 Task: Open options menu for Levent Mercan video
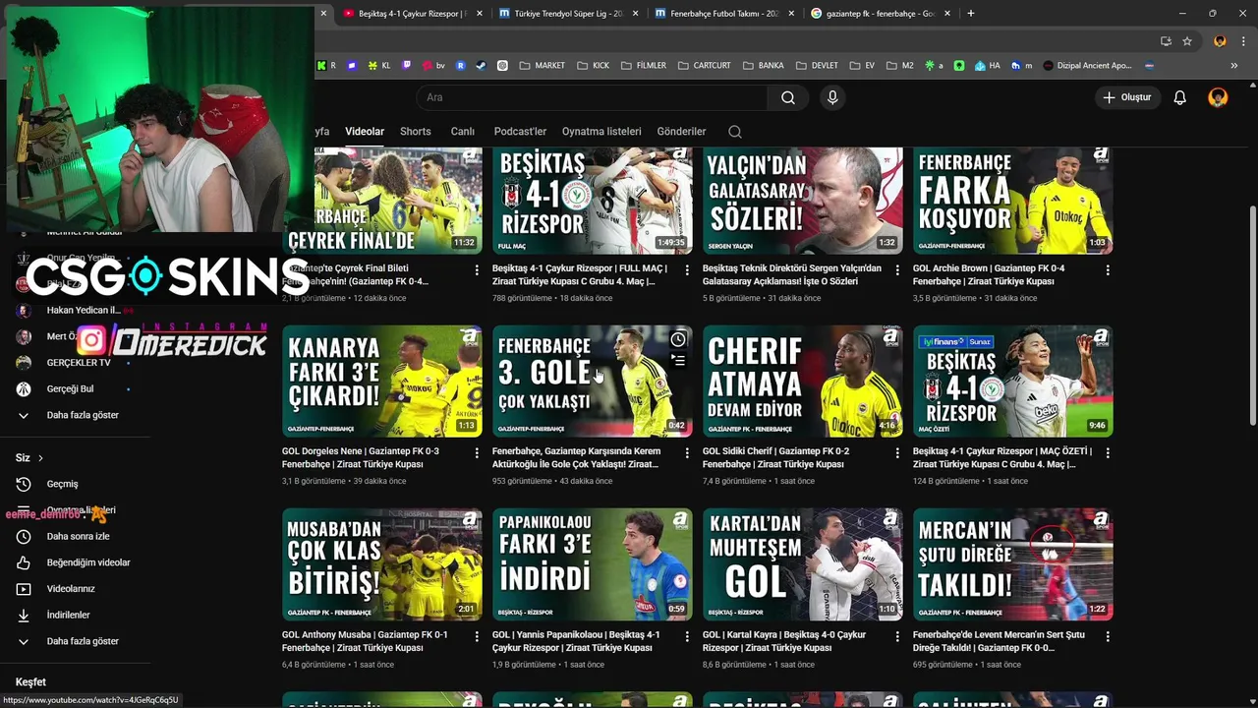click(1108, 636)
